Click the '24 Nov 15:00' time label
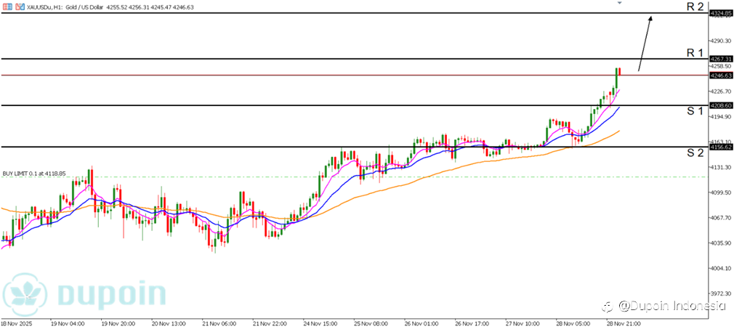 click(x=320, y=323)
